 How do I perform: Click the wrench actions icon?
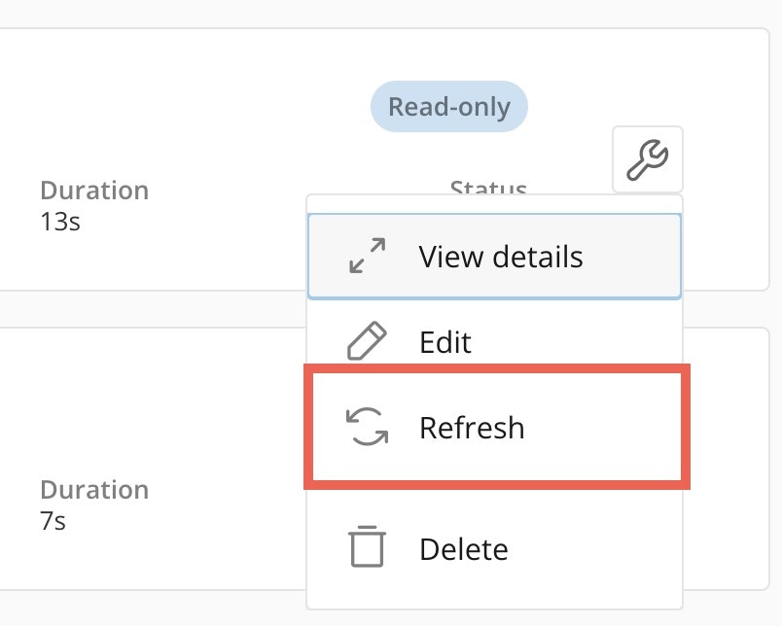[x=647, y=158]
